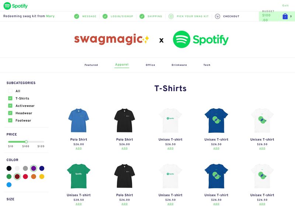
Task: Select the purple color swatch
Action: point(34,168)
